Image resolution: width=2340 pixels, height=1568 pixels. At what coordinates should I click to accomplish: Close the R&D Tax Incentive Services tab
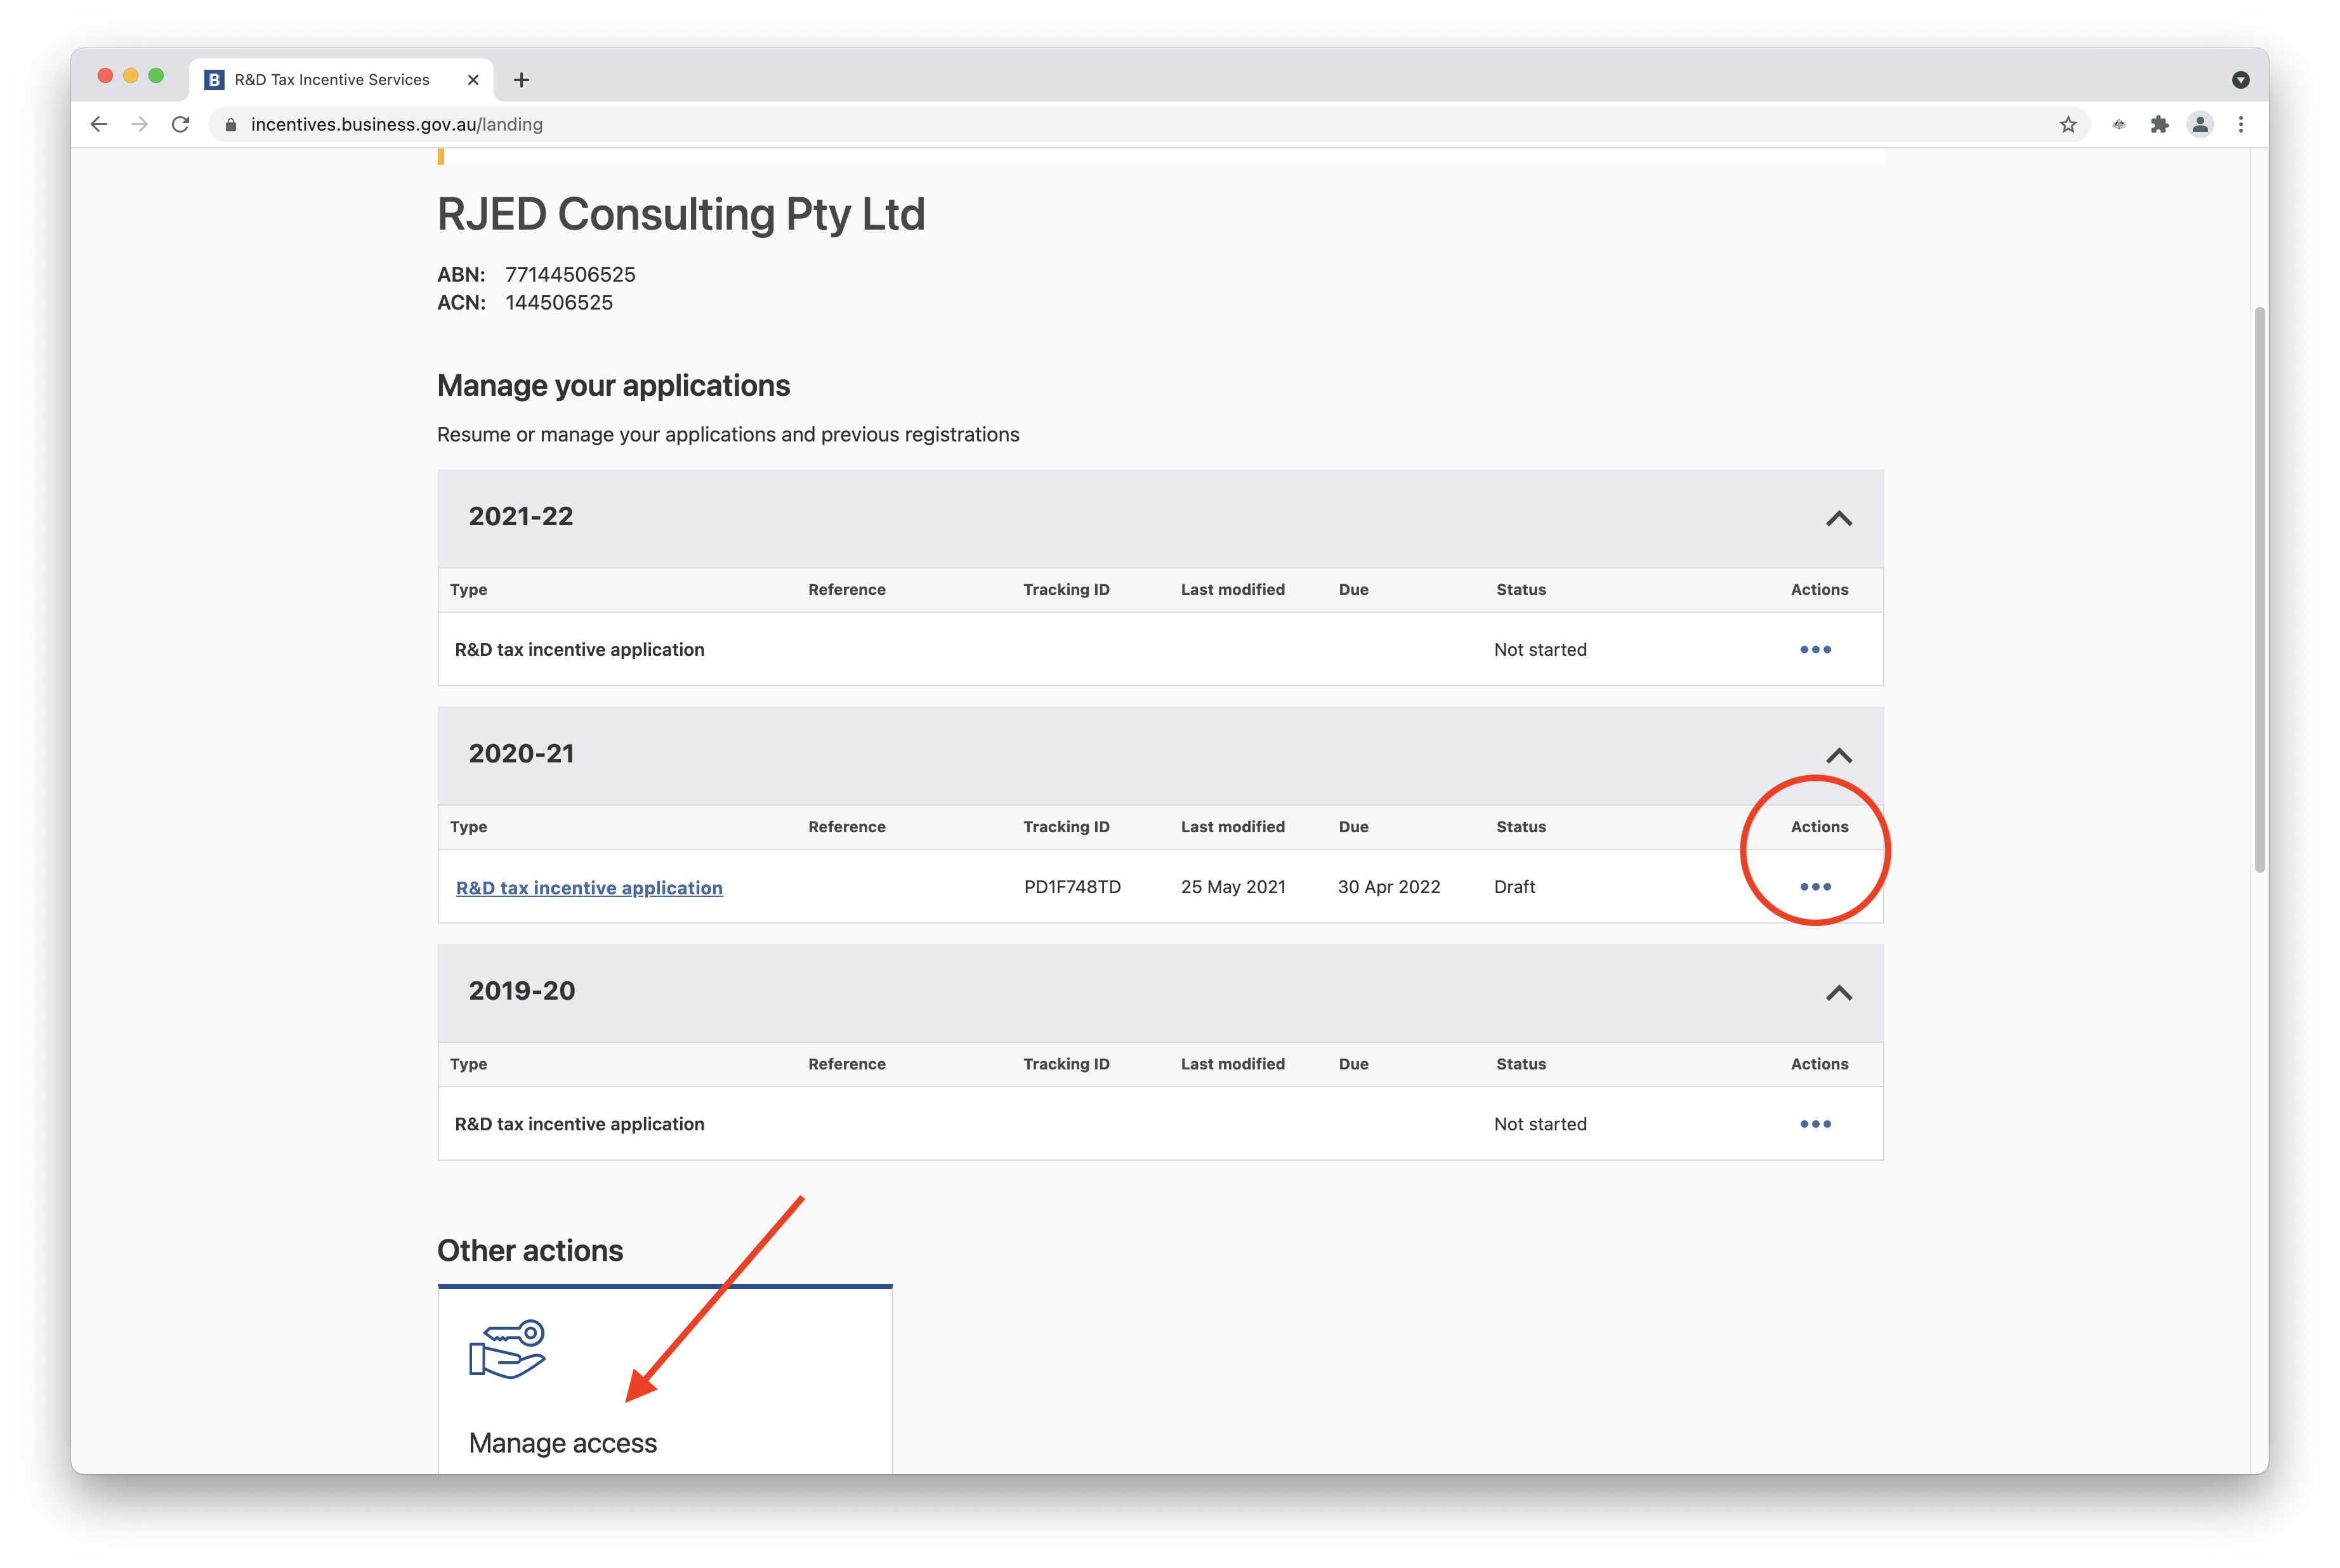pos(473,80)
